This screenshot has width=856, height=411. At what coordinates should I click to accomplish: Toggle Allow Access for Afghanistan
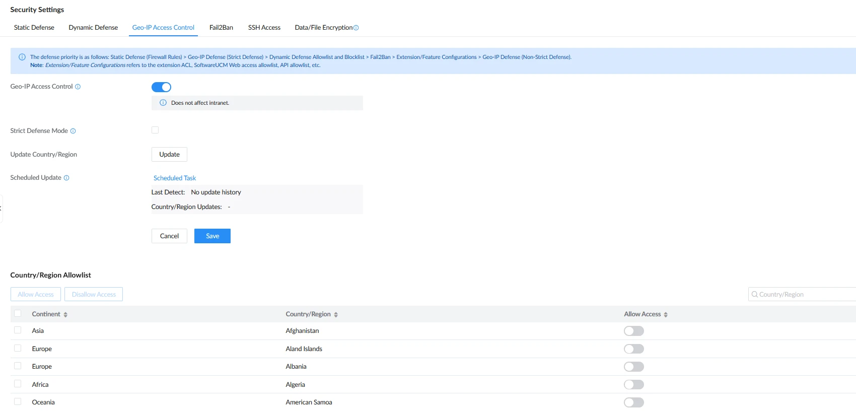point(634,331)
